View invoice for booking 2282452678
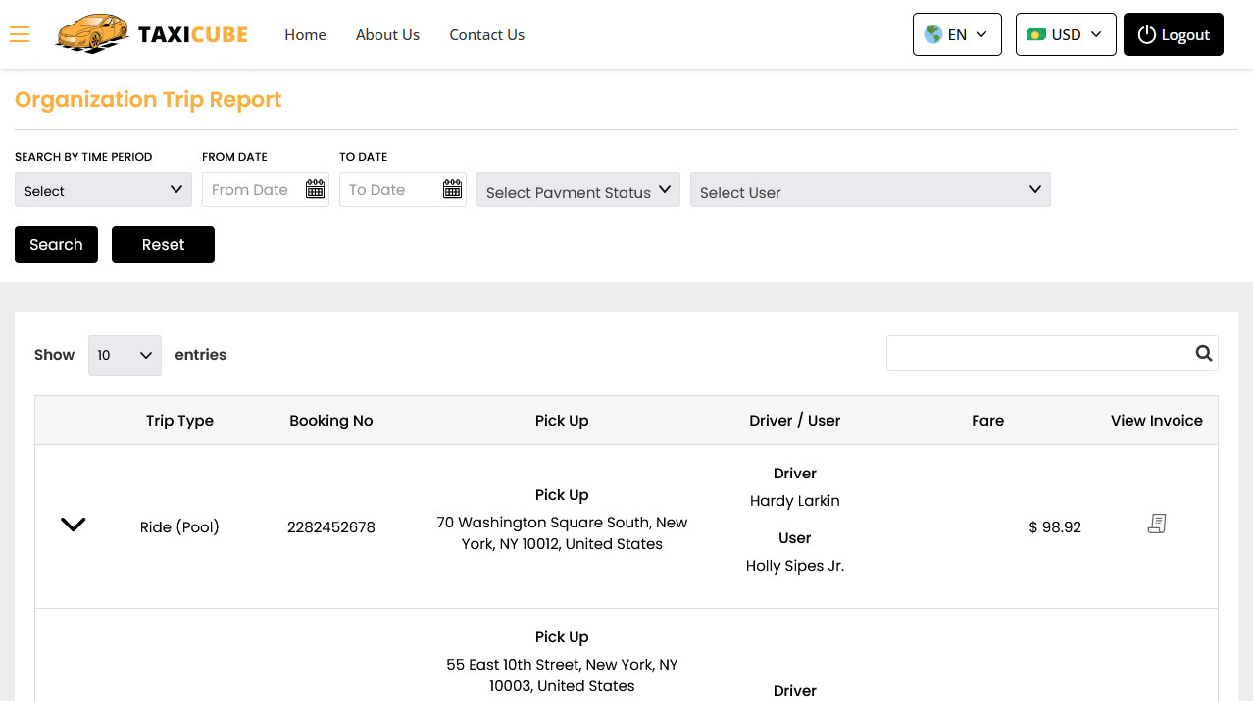 pos(1157,525)
